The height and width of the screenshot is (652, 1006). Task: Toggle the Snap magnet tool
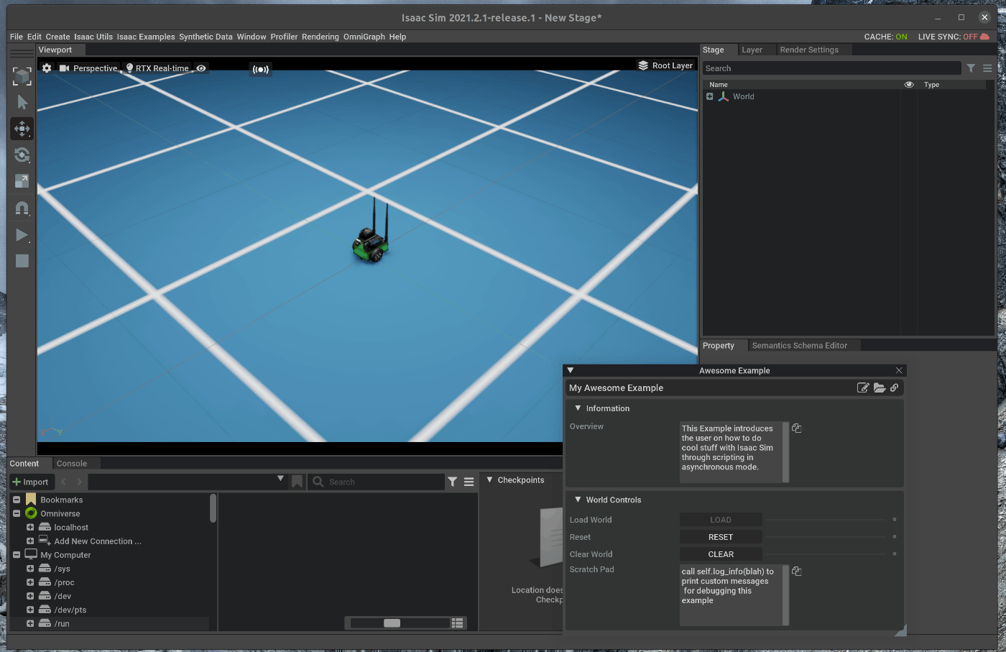(x=22, y=208)
